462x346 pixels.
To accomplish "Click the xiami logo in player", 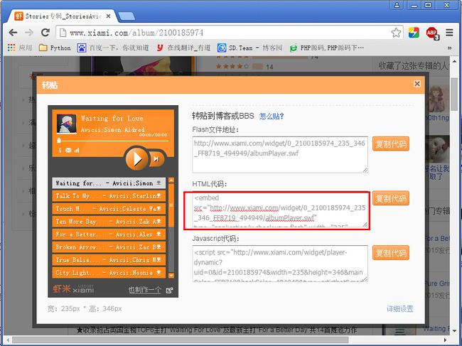I will [x=74, y=289].
